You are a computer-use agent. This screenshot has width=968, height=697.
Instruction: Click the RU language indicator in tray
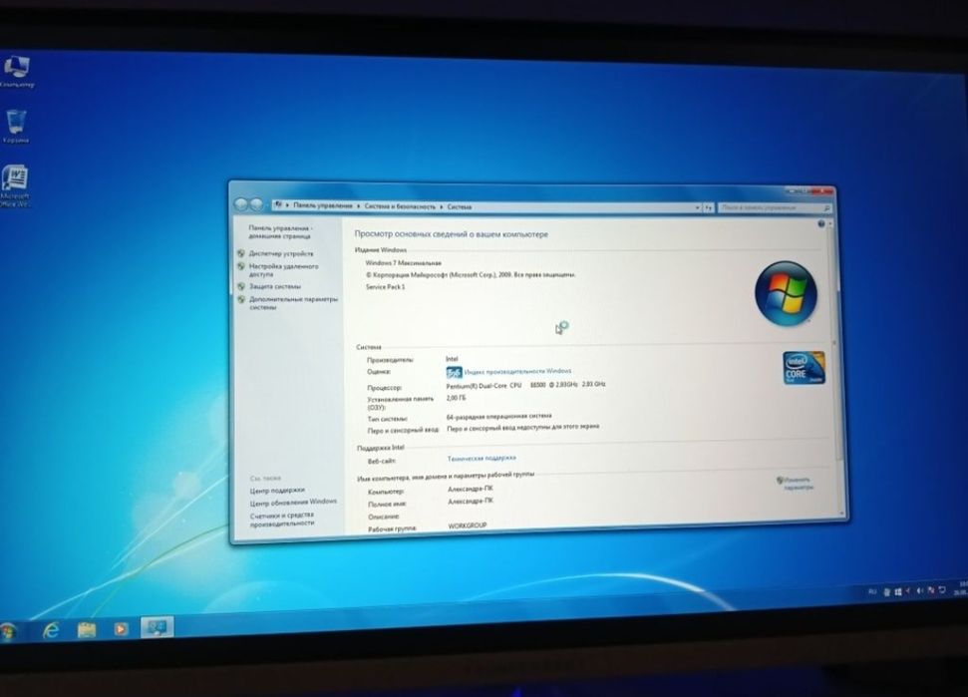click(x=872, y=591)
